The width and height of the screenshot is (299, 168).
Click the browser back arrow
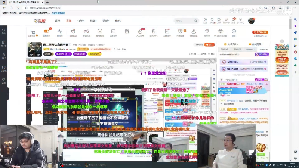pyautogui.click(x=4, y=8)
